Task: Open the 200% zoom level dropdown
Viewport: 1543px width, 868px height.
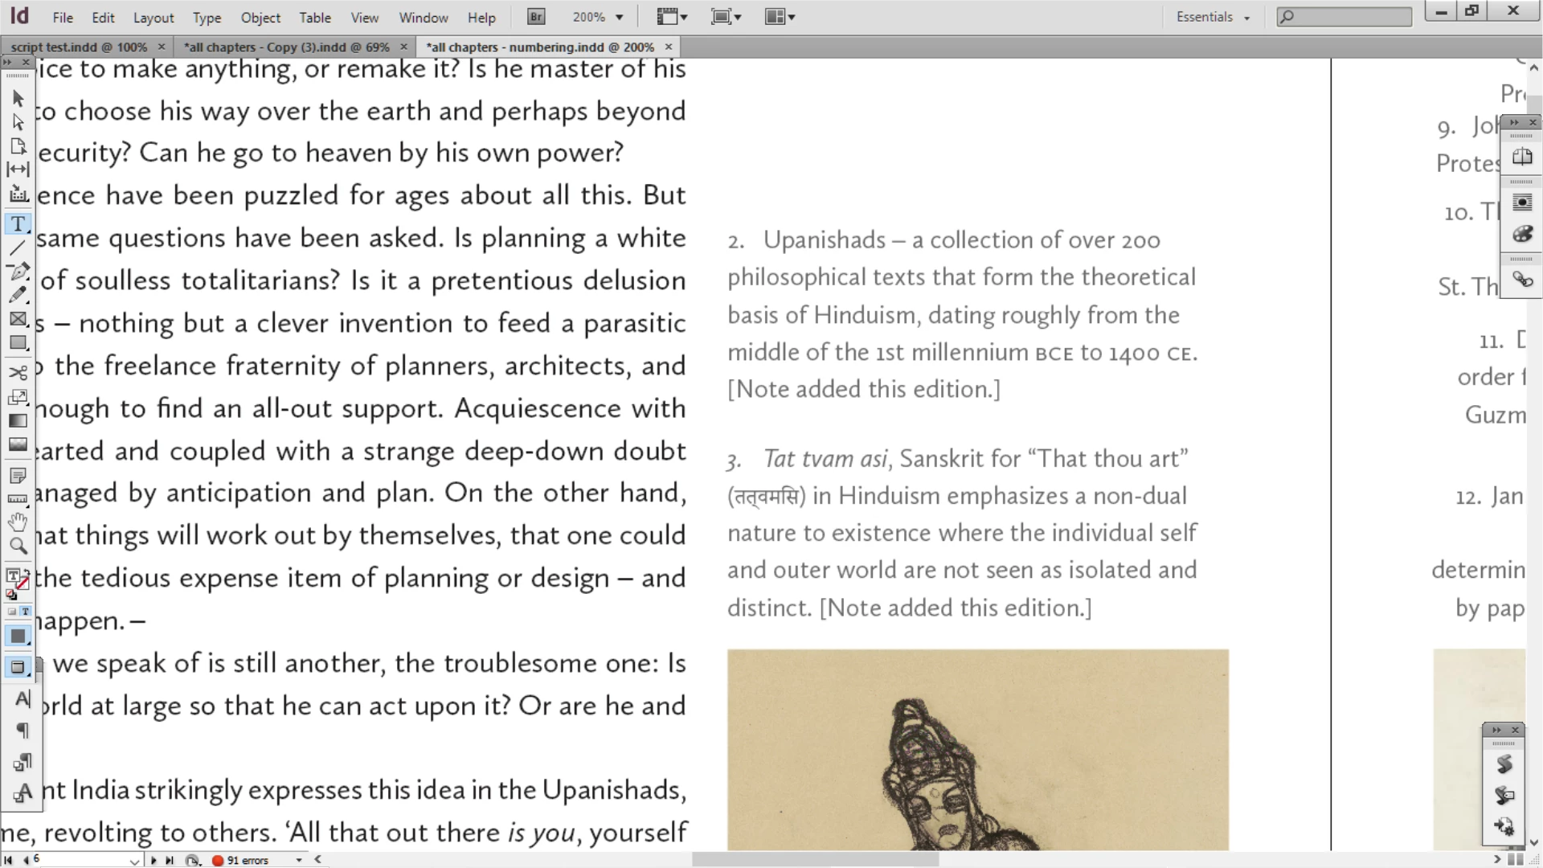Action: 619,17
